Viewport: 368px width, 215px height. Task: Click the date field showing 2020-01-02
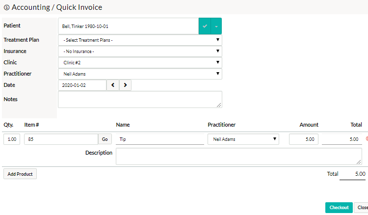pyautogui.click(x=82, y=85)
